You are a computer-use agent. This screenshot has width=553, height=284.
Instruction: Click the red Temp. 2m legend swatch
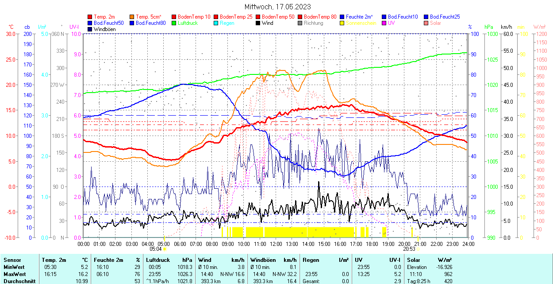90,17
